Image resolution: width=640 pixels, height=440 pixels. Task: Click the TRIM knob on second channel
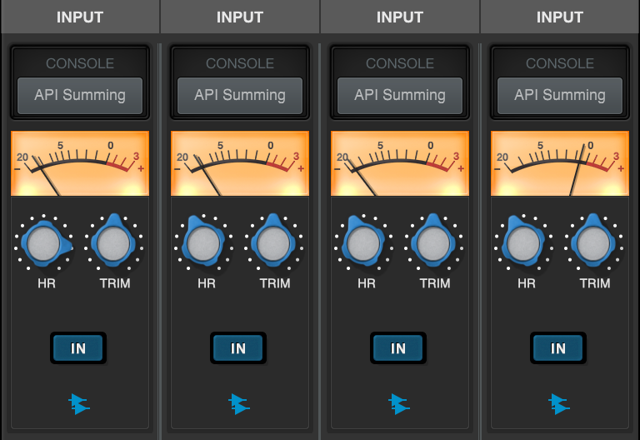click(273, 242)
